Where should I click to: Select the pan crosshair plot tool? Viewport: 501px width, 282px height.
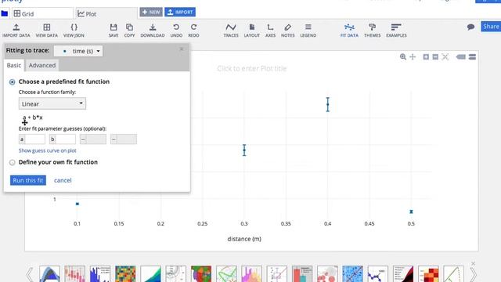coord(413,57)
